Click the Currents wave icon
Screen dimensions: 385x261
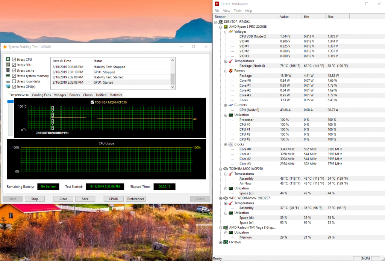click(x=231, y=105)
